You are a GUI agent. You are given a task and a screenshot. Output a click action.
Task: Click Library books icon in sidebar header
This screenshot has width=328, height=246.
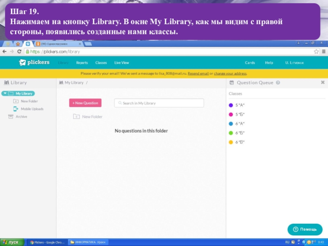tap(7, 83)
